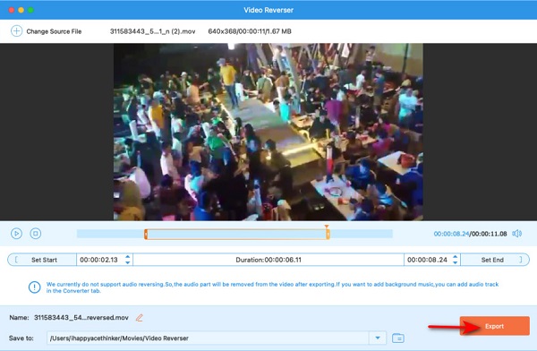The image size is (537, 351).
Task: Click the source filename 311583443_5...1_n (2).mov
Action: 152,31
